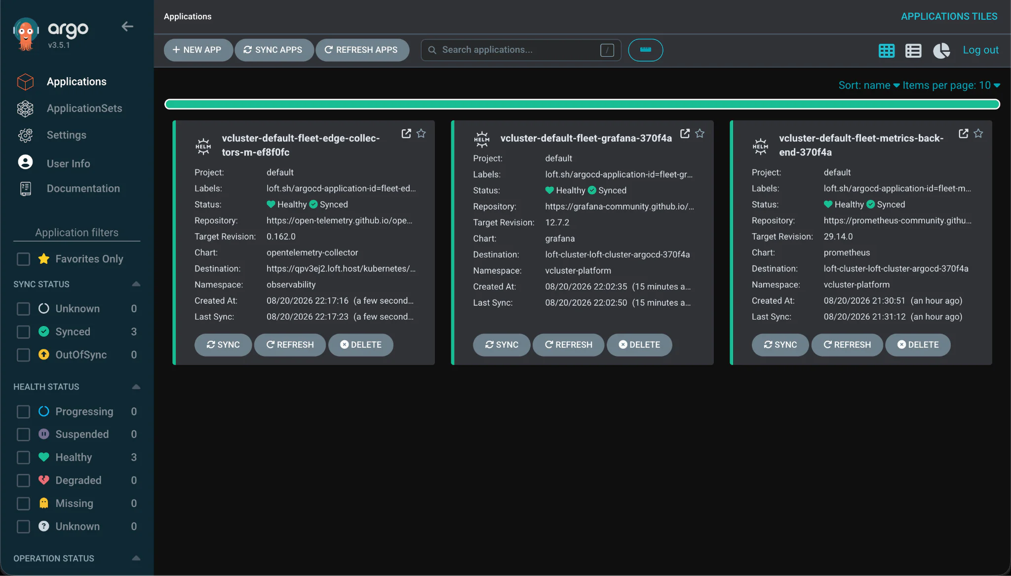Favorite the metrics-backend app star

pyautogui.click(x=978, y=134)
